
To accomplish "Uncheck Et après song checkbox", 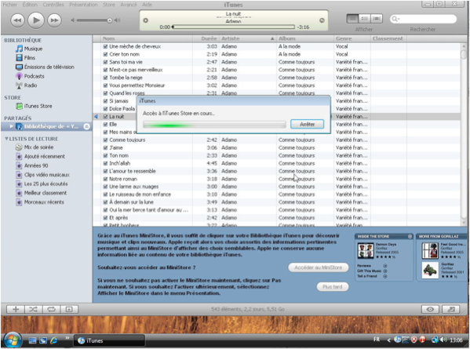I will pyautogui.click(x=105, y=218).
